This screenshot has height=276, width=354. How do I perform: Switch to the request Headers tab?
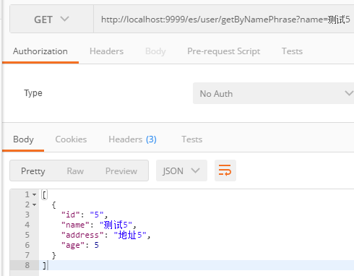point(106,51)
